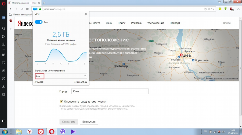Open the sidebar settings gear
242x135 pixels.
4,95
